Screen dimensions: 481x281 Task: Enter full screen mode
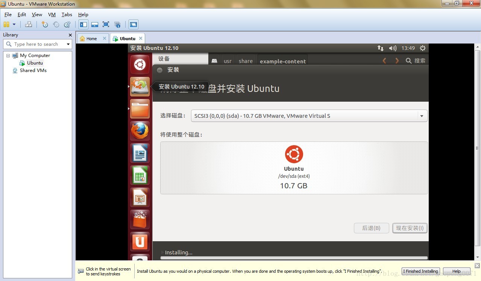[106, 25]
